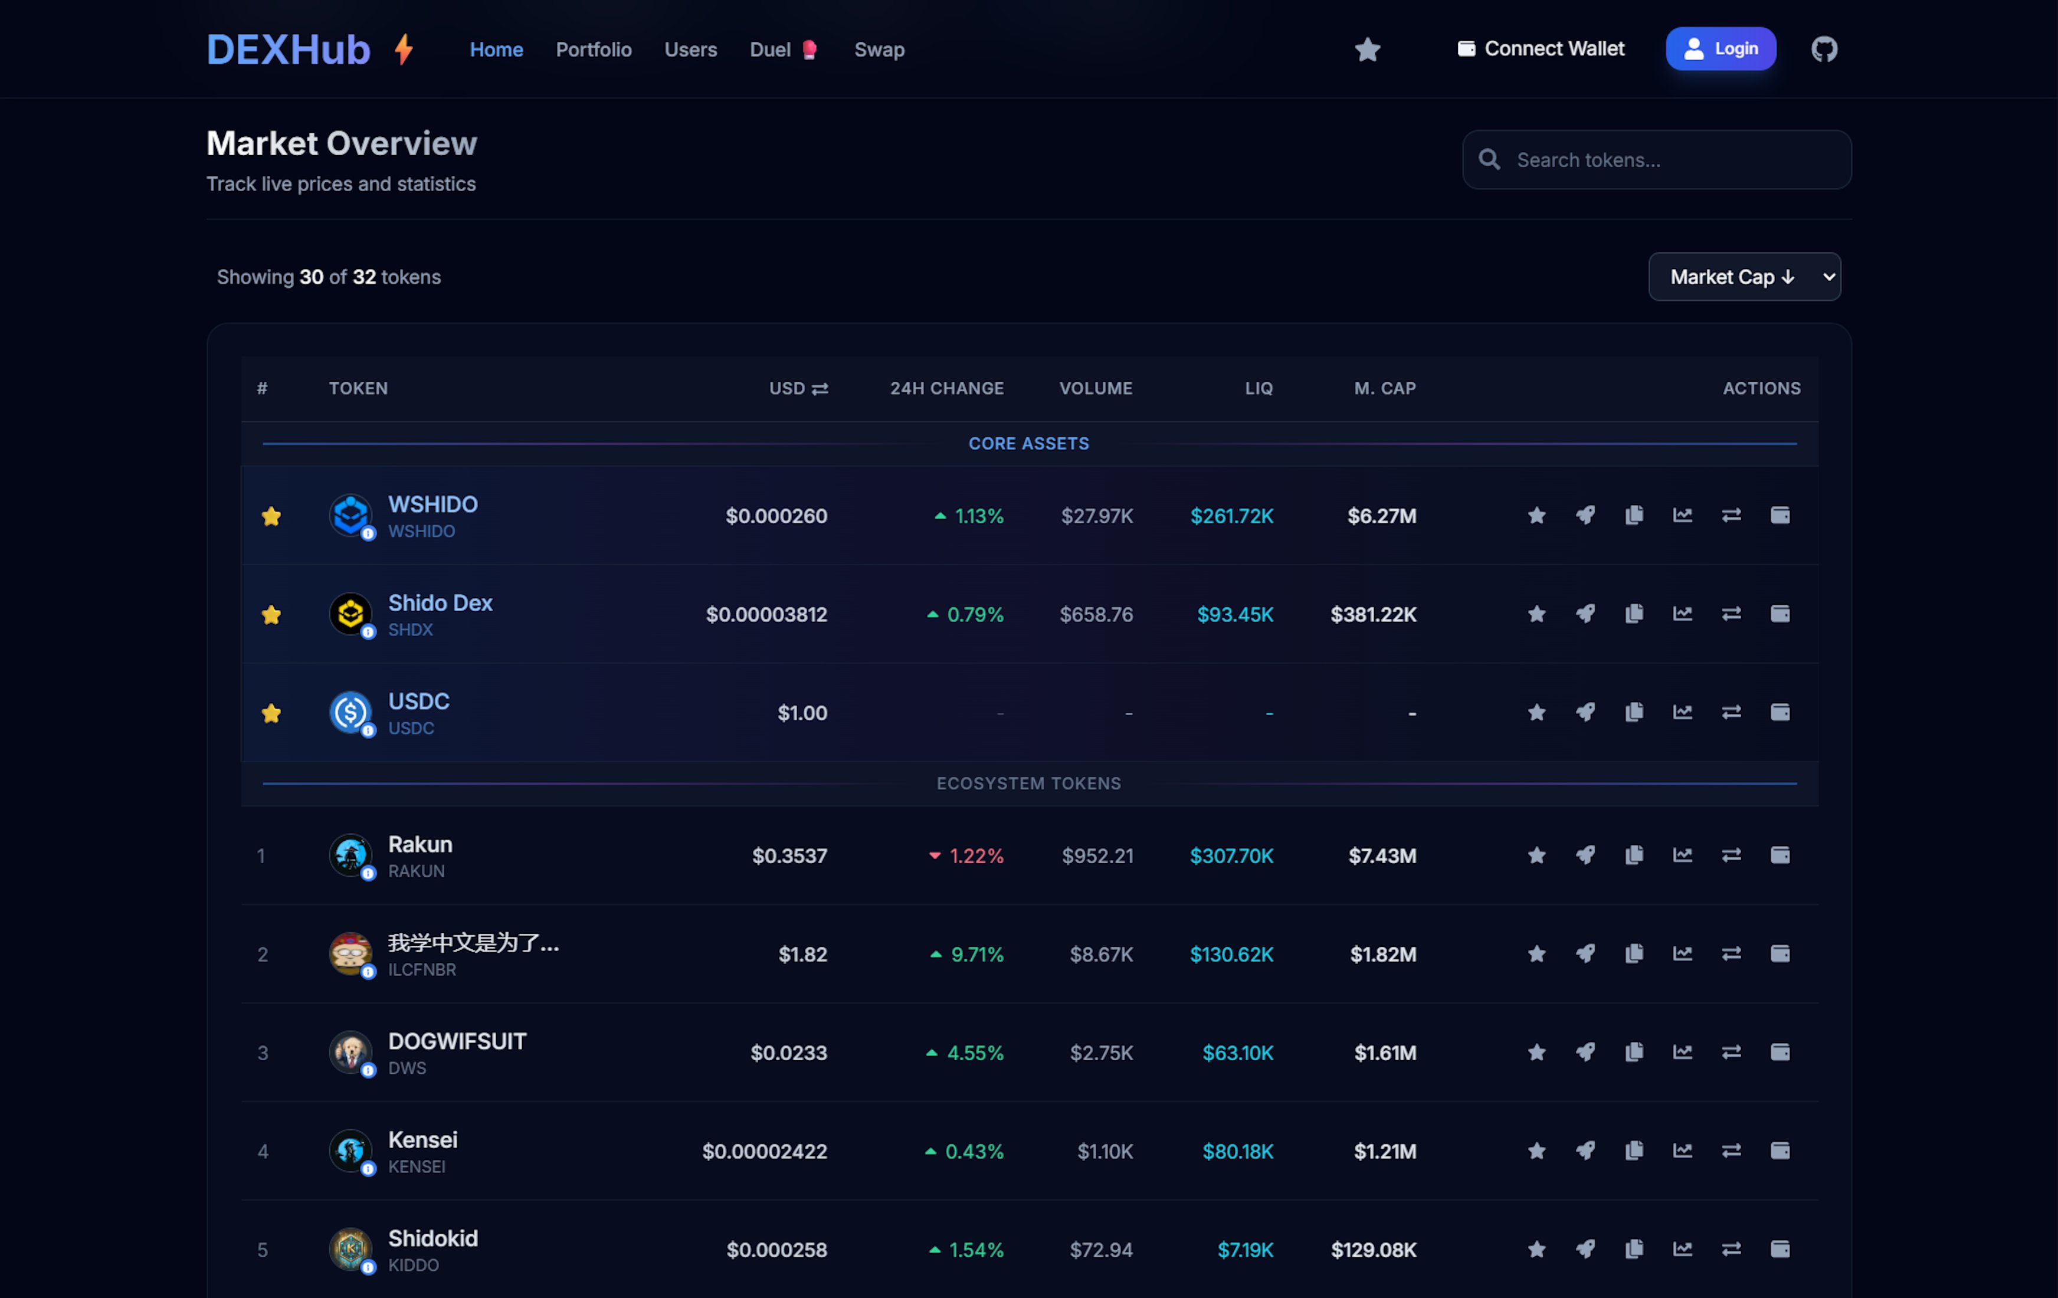Open the Market Cap sort dropdown
Image resolution: width=2058 pixels, height=1298 pixels.
[x=1744, y=277]
